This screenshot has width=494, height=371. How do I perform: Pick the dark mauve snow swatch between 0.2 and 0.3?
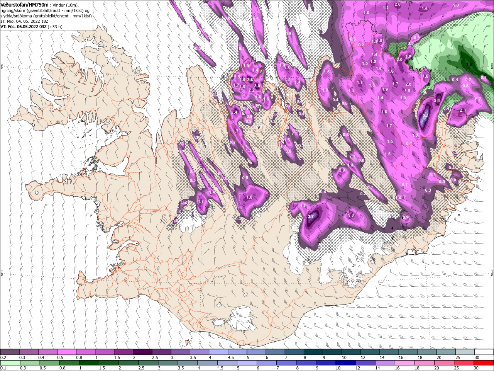tap(10, 352)
